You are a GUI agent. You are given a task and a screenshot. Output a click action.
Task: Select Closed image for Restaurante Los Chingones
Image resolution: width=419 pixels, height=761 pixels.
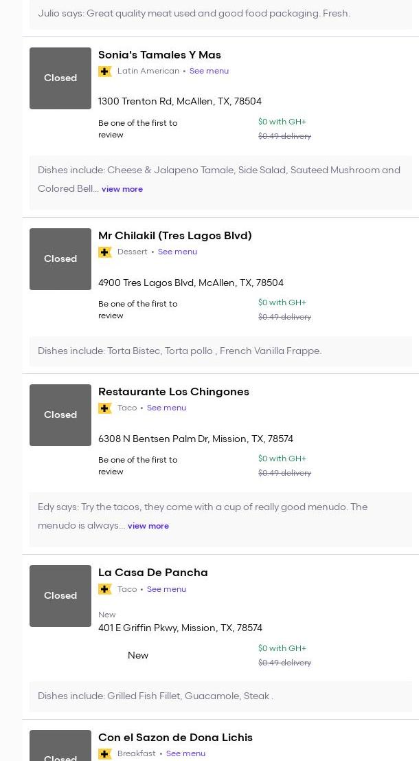click(60, 415)
